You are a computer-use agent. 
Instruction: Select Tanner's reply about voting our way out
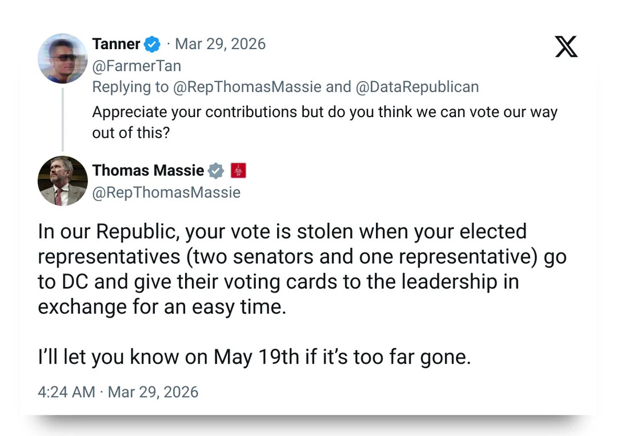click(x=324, y=121)
